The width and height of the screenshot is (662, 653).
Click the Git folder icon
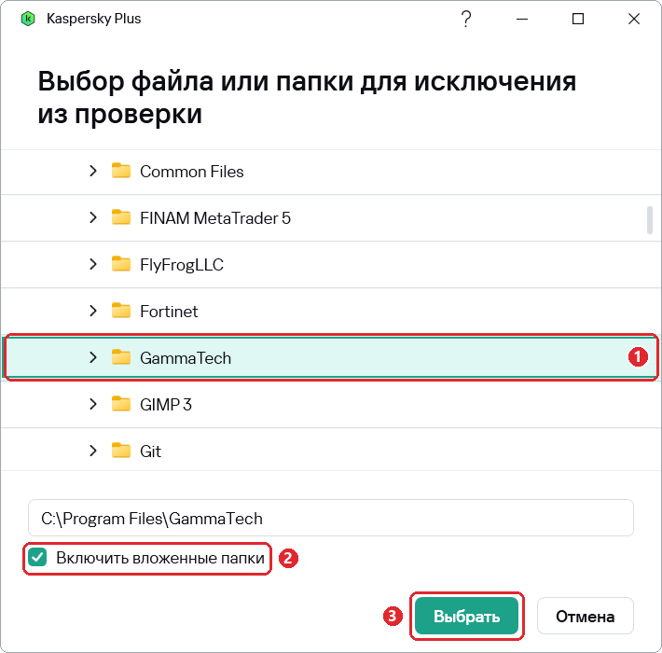tap(121, 451)
